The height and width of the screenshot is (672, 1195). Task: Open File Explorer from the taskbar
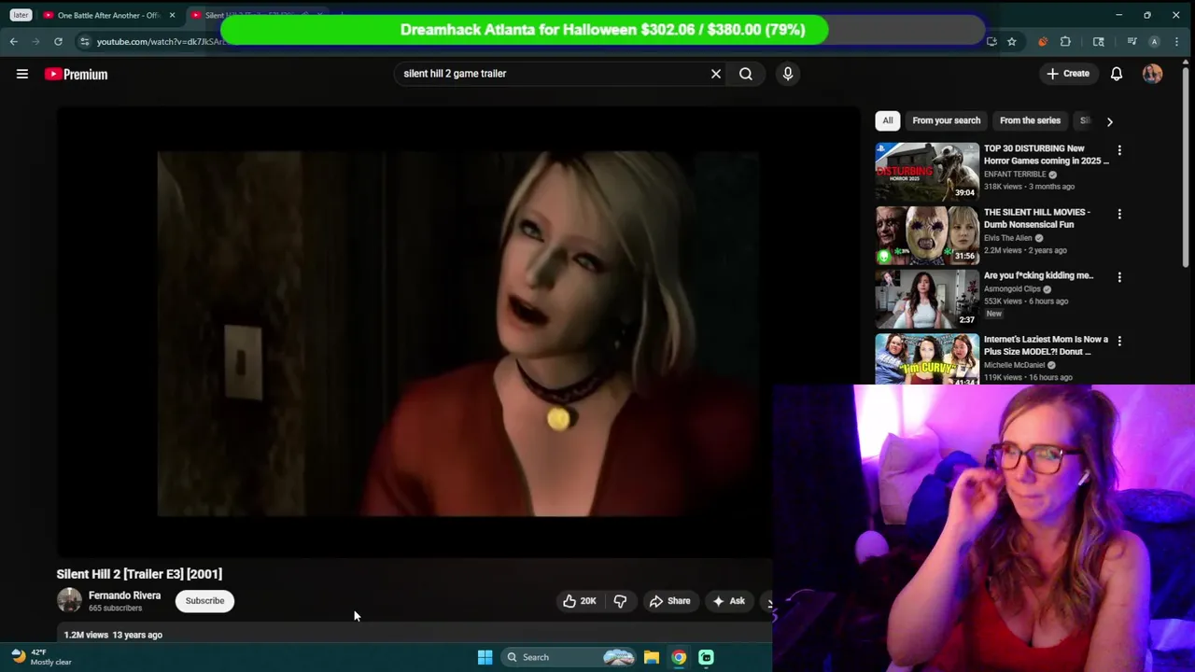[x=652, y=657]
